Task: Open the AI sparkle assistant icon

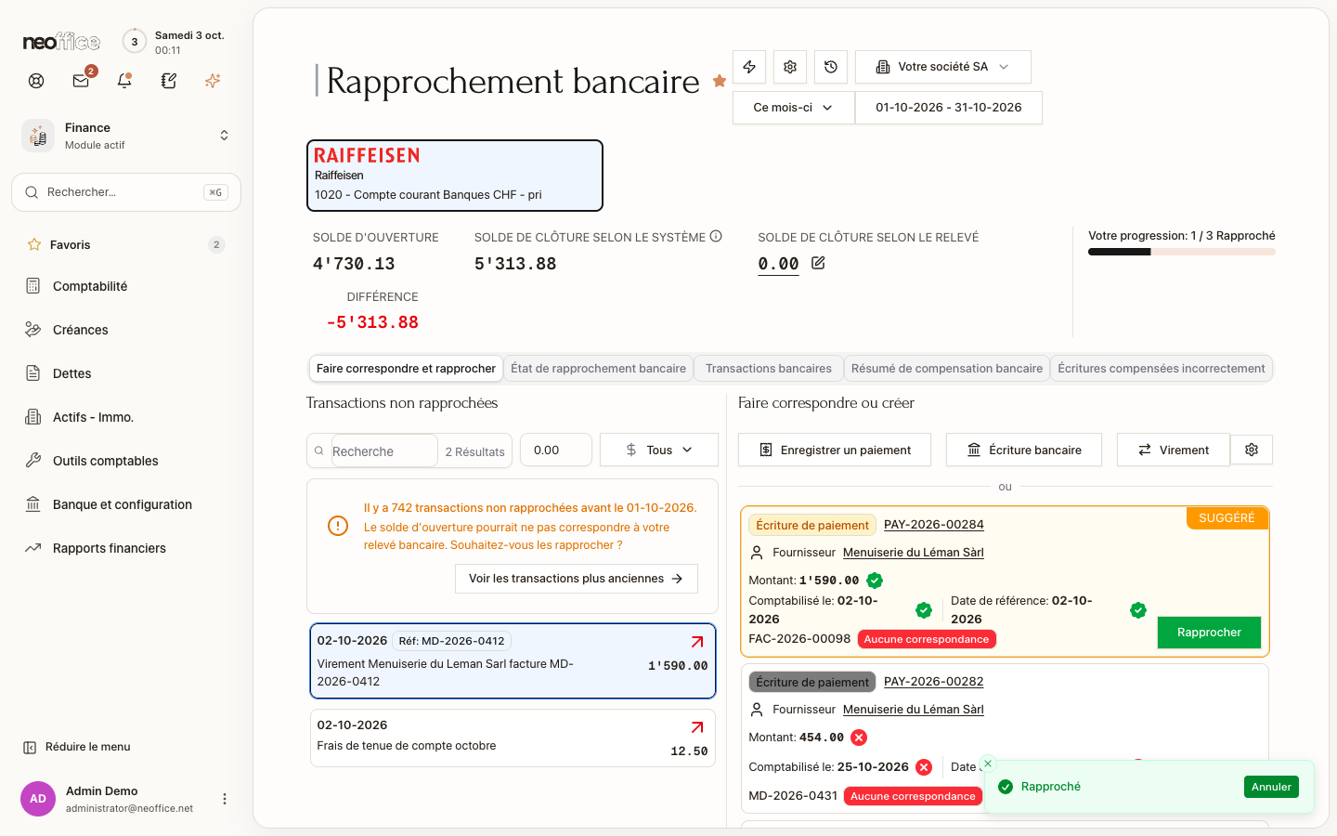Action: tap(213, 81)
